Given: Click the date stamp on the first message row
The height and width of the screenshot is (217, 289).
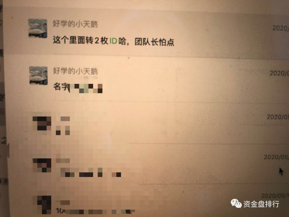Looking at the screenshot, I should [x=280, y=28].
